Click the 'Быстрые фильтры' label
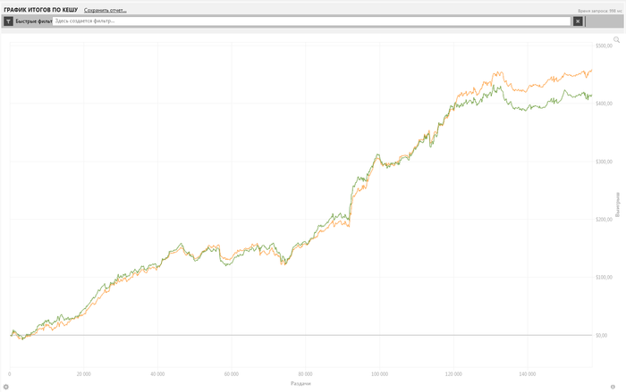This screenshot has height=392, width=626. [34, 21]
